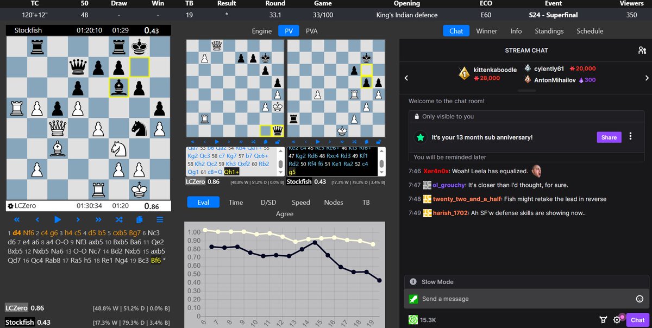The width and height of the screenshot is (652, 328).
Task: Toggle the Agree graph option
Action: pos(285,213)
